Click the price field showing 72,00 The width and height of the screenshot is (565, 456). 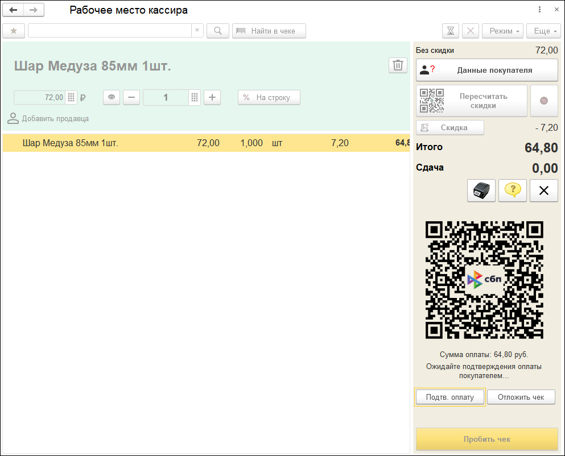coord(40,98)
